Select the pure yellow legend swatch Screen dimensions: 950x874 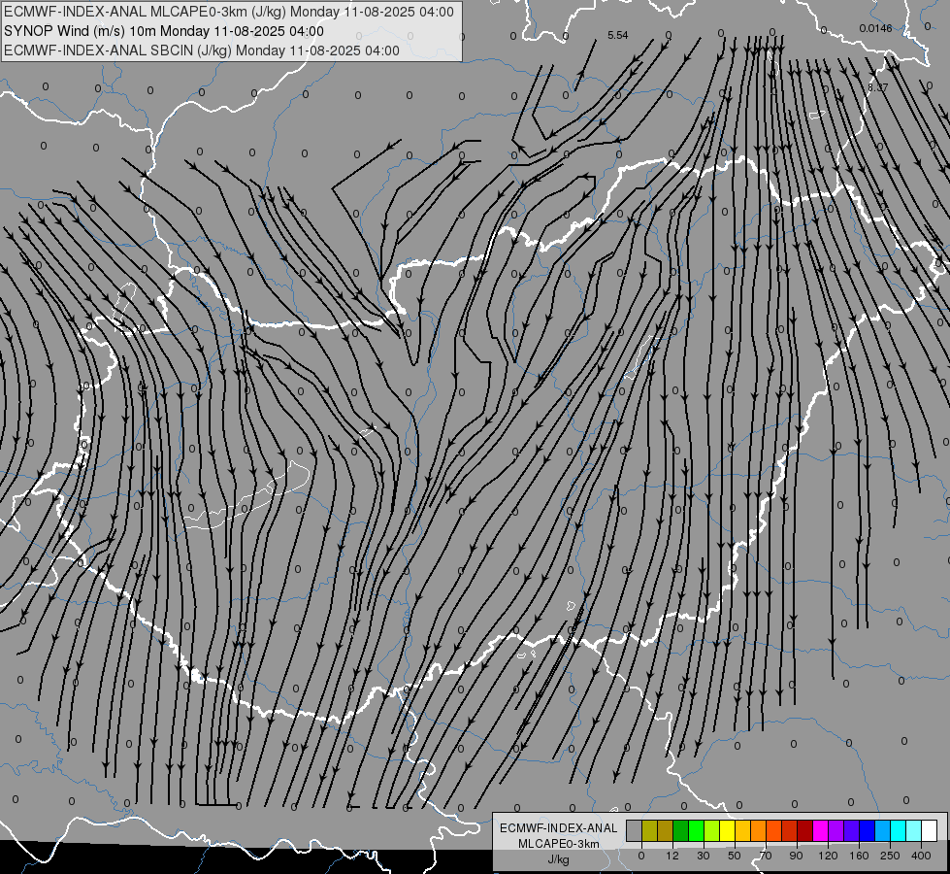point(728,830)
